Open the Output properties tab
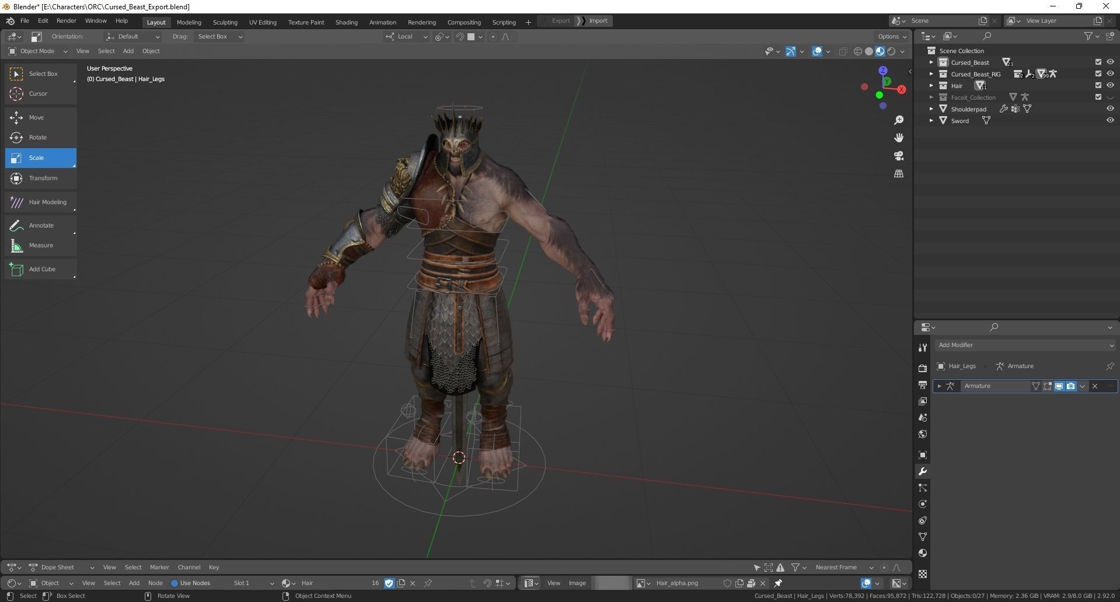Screen dimensions: 1120x602 (923, 384)
